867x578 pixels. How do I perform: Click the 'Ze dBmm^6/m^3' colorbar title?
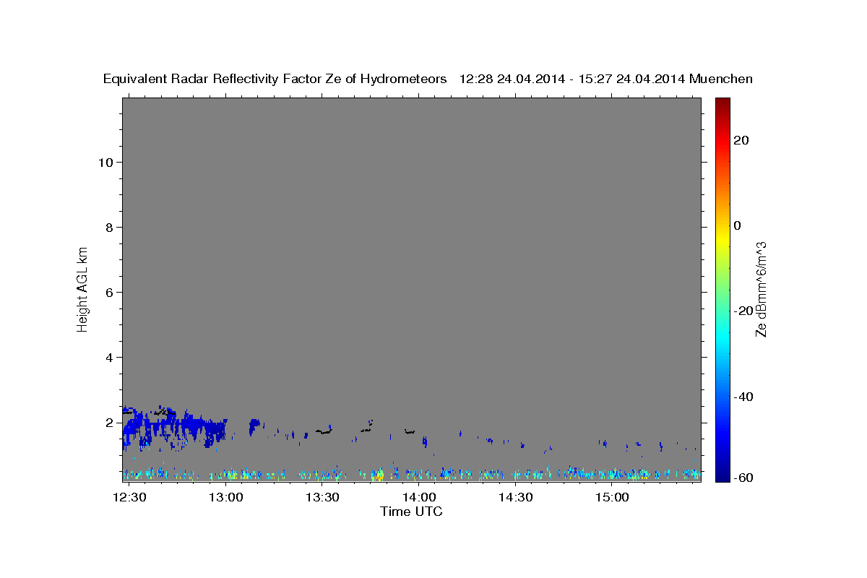tap(761, 289)
